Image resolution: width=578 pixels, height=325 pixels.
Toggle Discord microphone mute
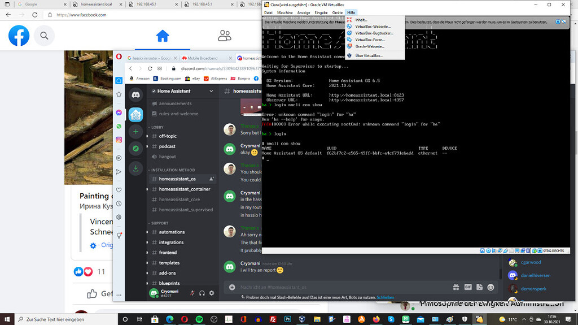(x=192, y=293)
